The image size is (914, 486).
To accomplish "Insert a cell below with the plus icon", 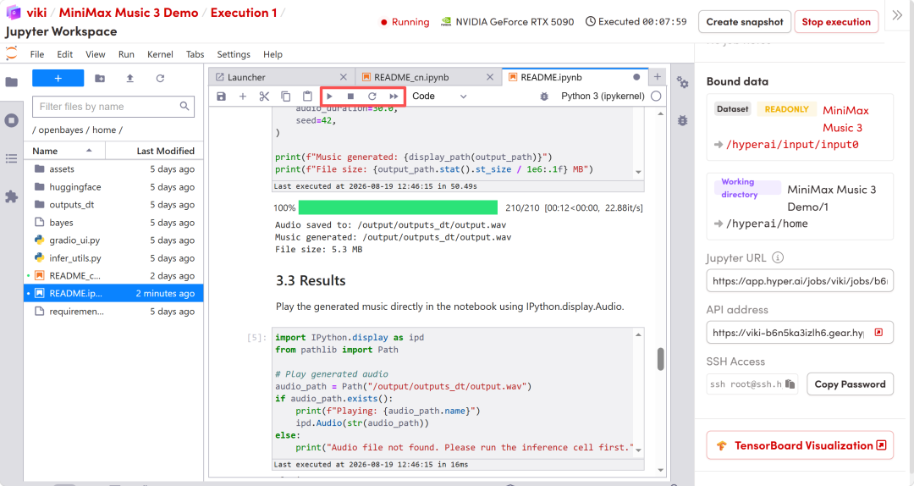I will [243, 97].
